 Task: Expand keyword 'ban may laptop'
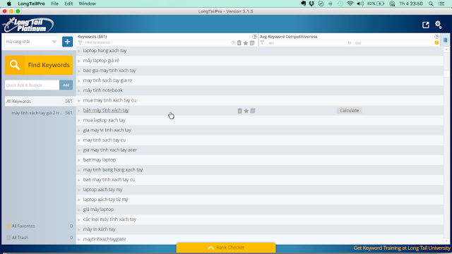[79, 160]
